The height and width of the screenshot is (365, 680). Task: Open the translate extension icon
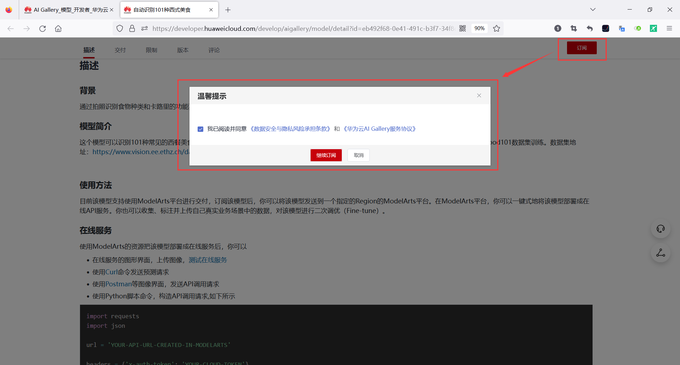coord(622,28)
